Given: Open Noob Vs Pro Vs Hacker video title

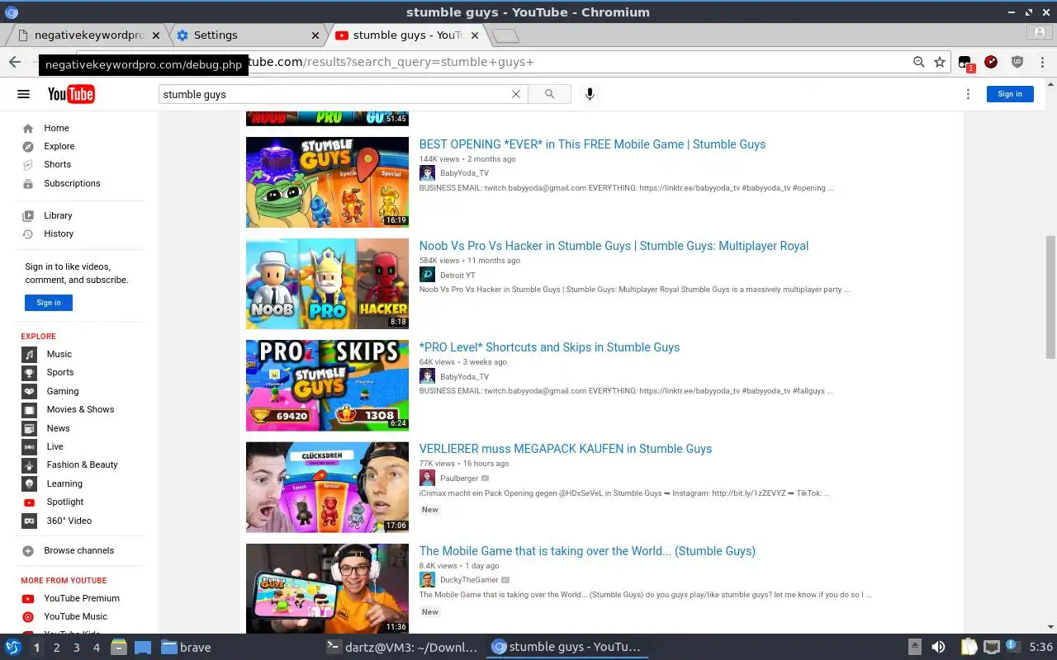Looking at the screenshot, I should tap(614, 246).
